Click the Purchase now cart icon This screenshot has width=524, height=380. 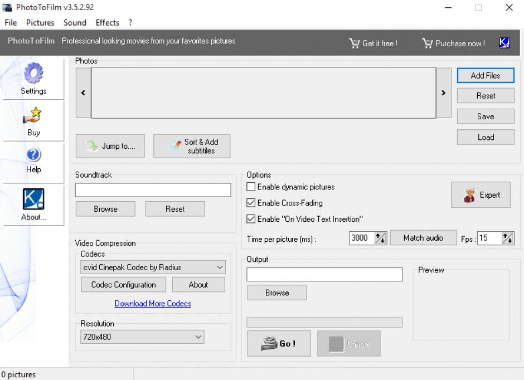tap(427, 43)
